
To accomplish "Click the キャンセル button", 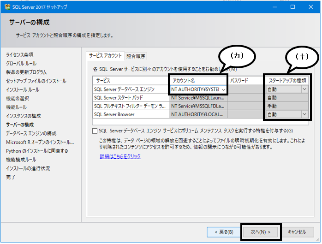I will 297,232.
